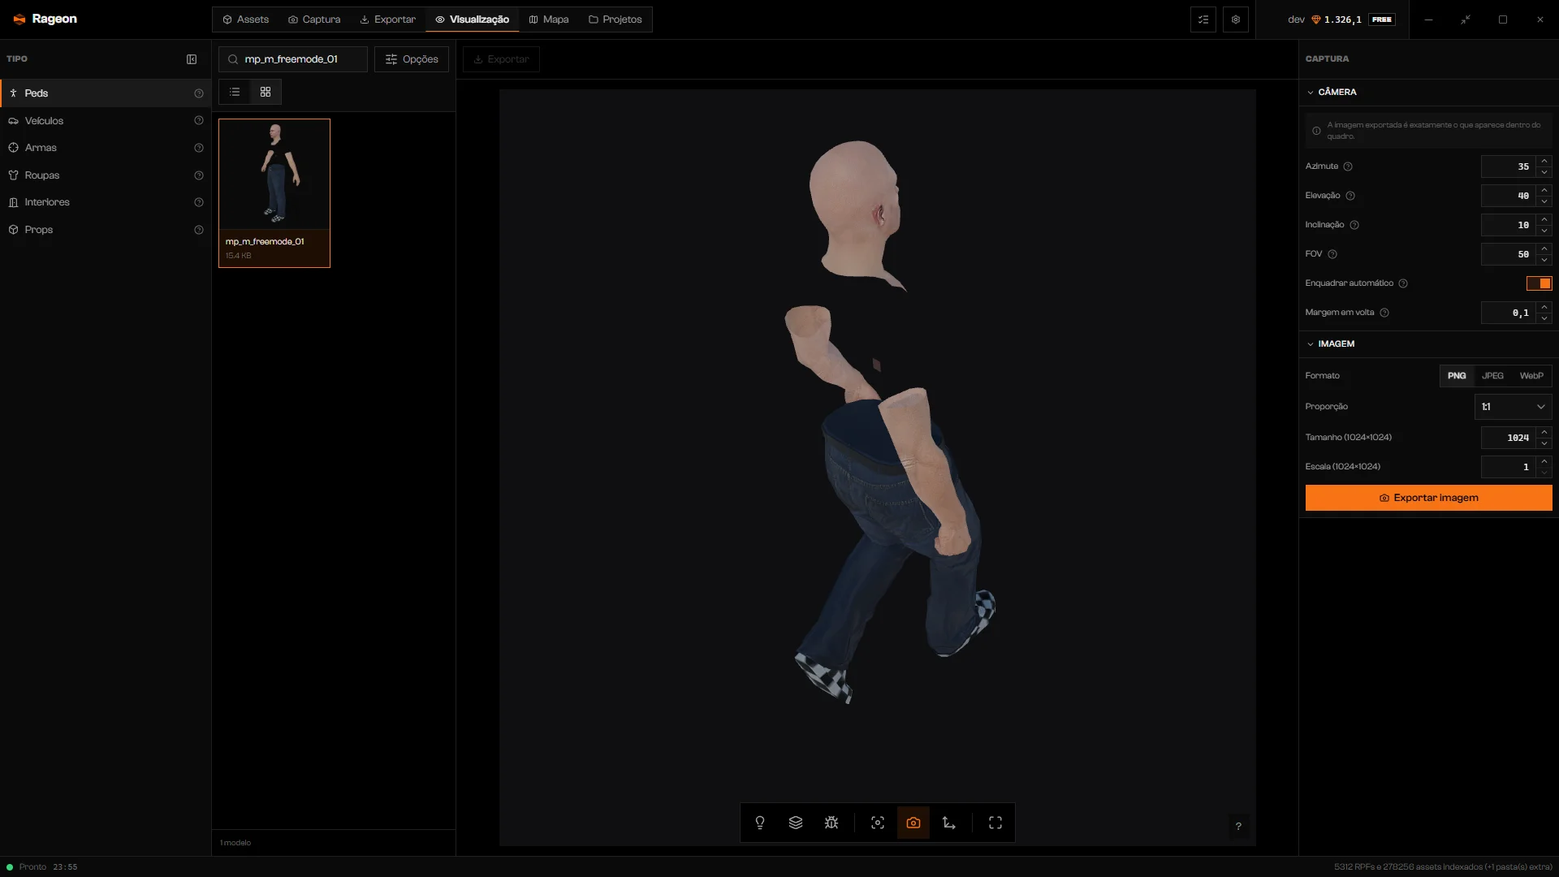The height and width of the screenshot is (877, 1559).
Task: Open the Proporção 1:1 dropdown
Action: pos(1513,407)
